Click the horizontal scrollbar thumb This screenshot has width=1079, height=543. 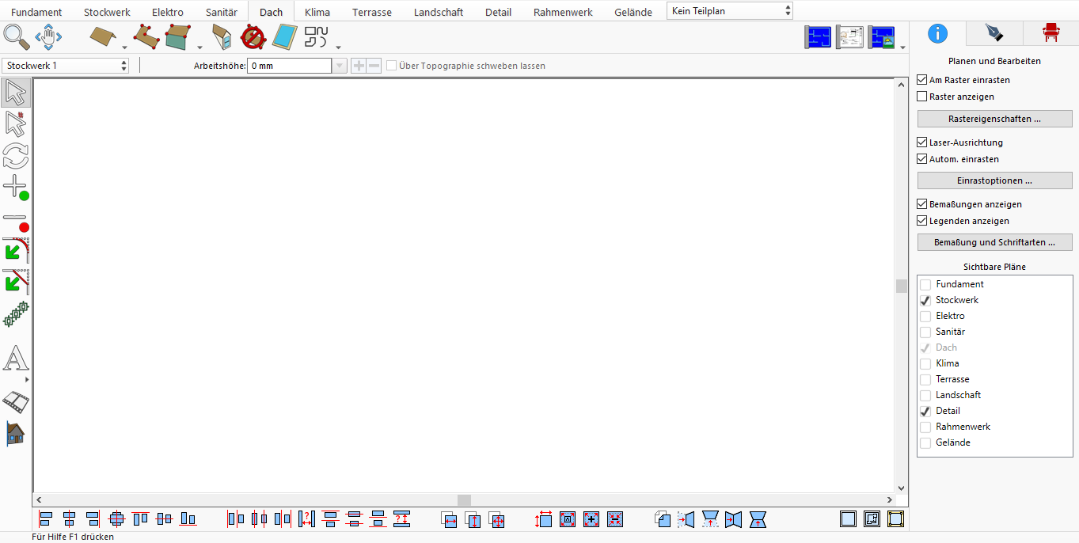pos(465,500)
